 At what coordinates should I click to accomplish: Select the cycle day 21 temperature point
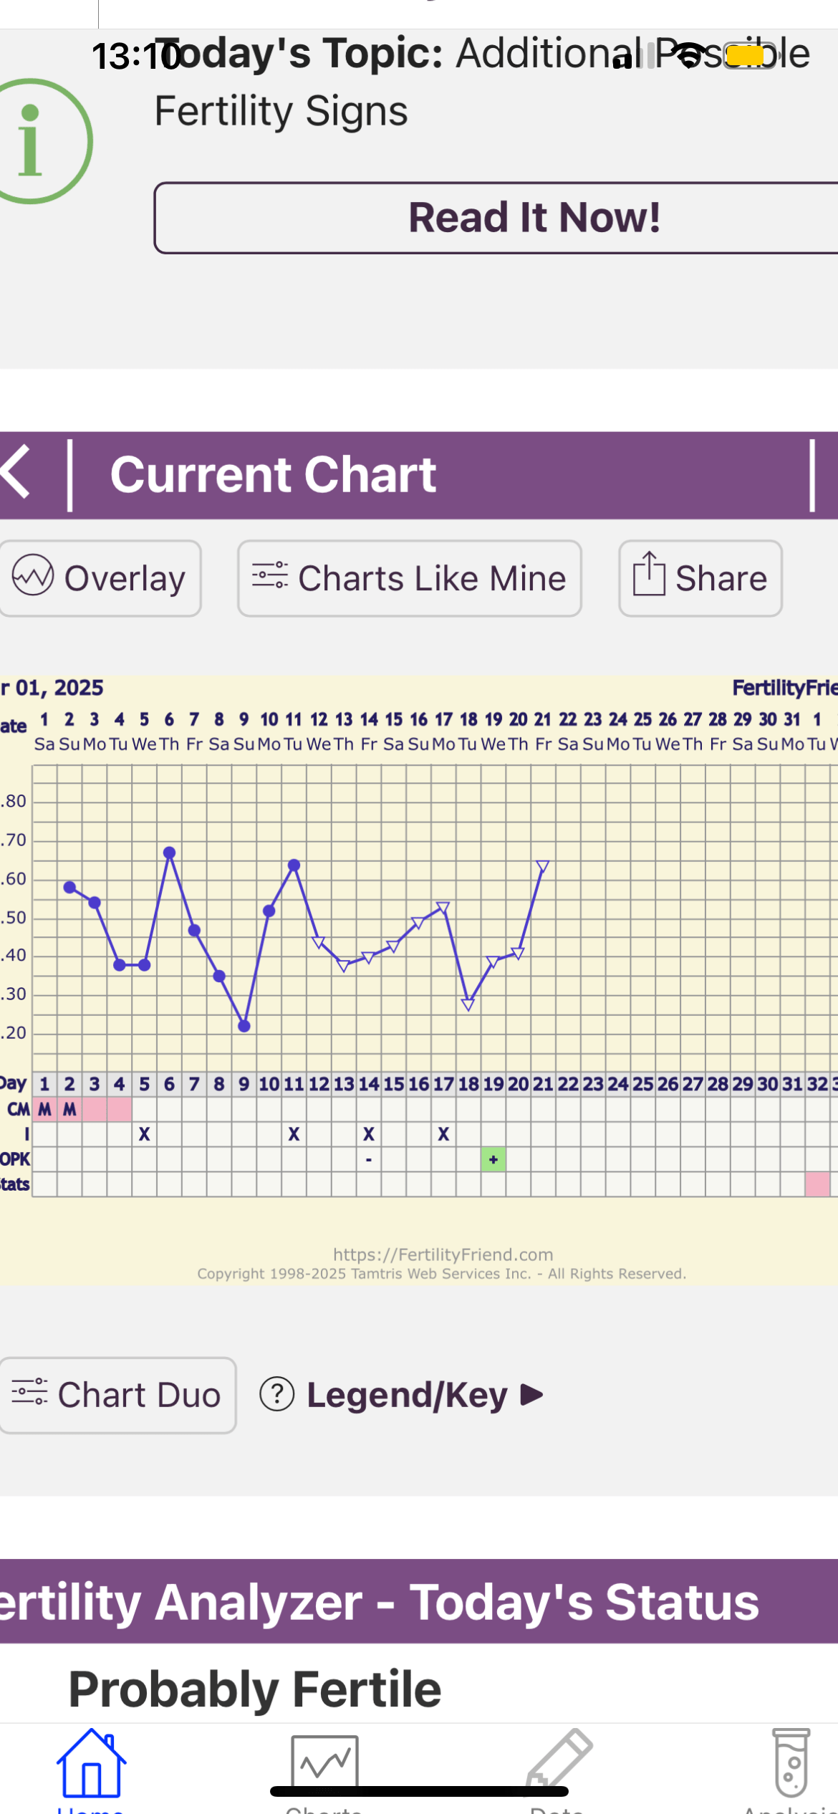543,866
